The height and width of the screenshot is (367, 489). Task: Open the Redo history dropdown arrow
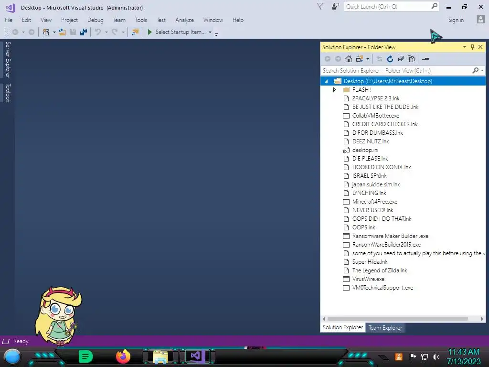pyautogui.click(x=123, y=32)
